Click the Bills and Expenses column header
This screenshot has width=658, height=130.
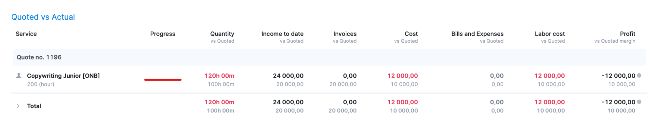click(x=477, y=34)
